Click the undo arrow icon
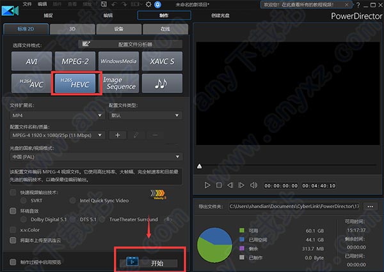Image resolution: width=384 pixels, height=272 pixels. [x=114, y=4]
